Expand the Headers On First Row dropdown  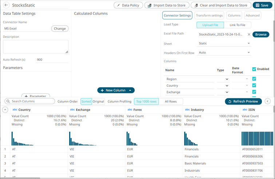pos(224,53)
